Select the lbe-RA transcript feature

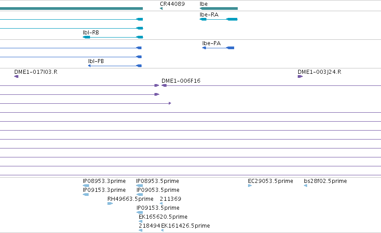218,19
